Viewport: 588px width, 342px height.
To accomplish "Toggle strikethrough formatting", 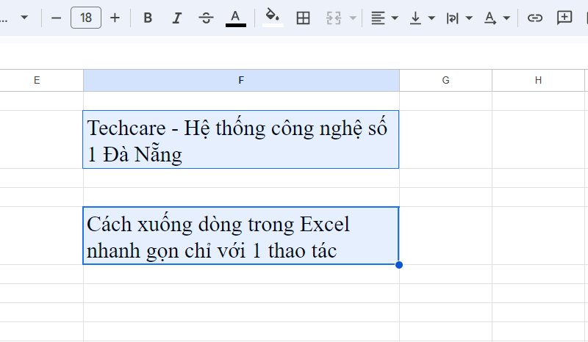I will (206, 18).
